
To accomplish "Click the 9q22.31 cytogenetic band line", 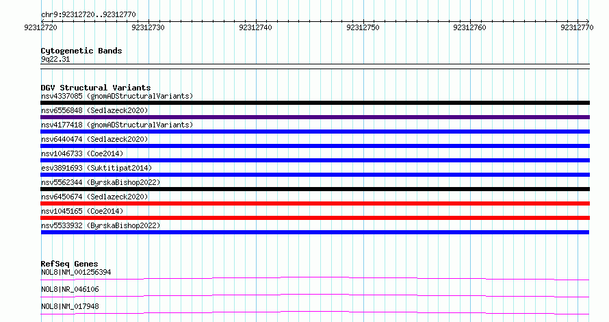I will [315, 66].
